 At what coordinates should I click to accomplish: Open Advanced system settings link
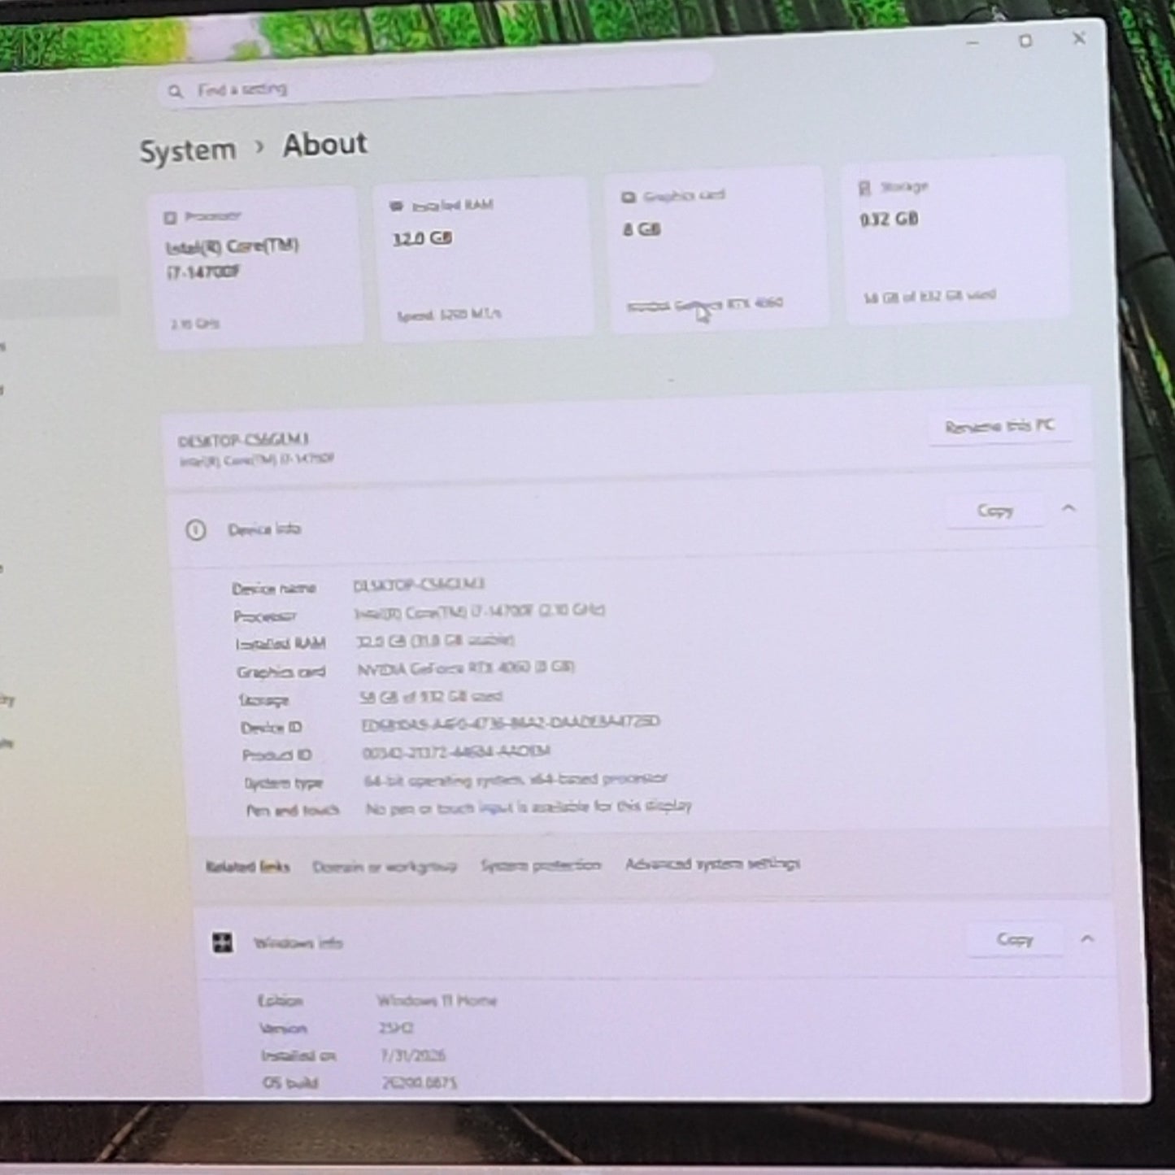(712, 864)
